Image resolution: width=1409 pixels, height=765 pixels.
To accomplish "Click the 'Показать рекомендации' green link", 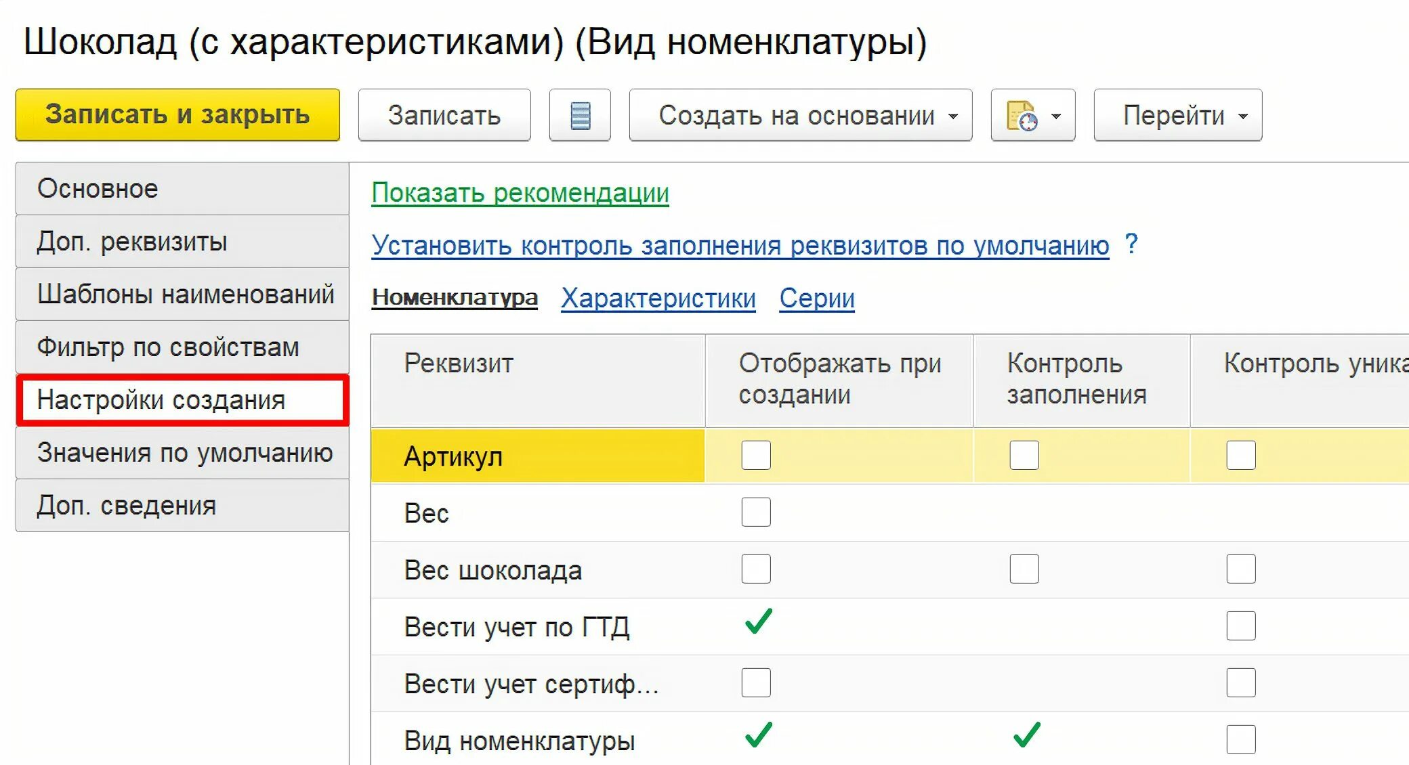I will (520, 194).
